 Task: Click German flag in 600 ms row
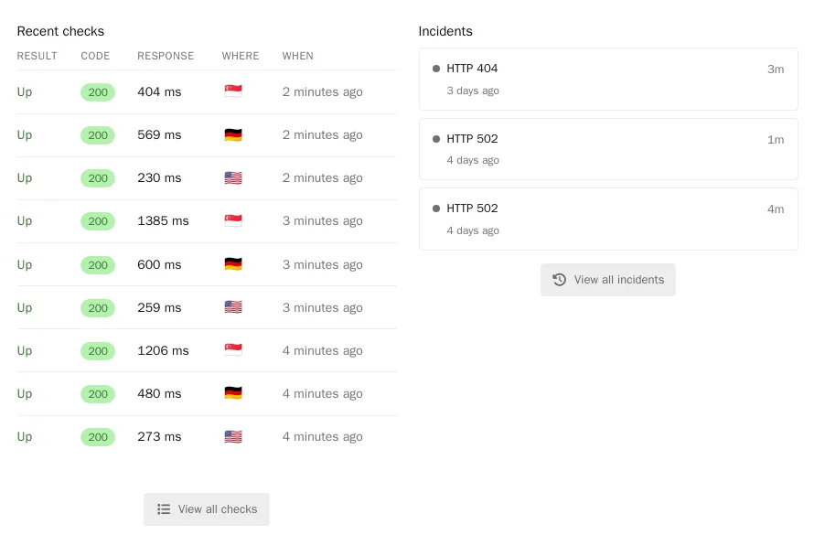tap(233, 264)
